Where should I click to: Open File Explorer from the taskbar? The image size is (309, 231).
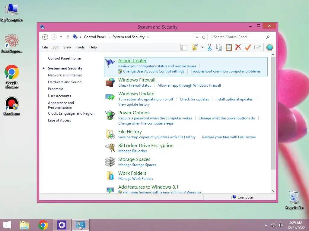[24, 225]
